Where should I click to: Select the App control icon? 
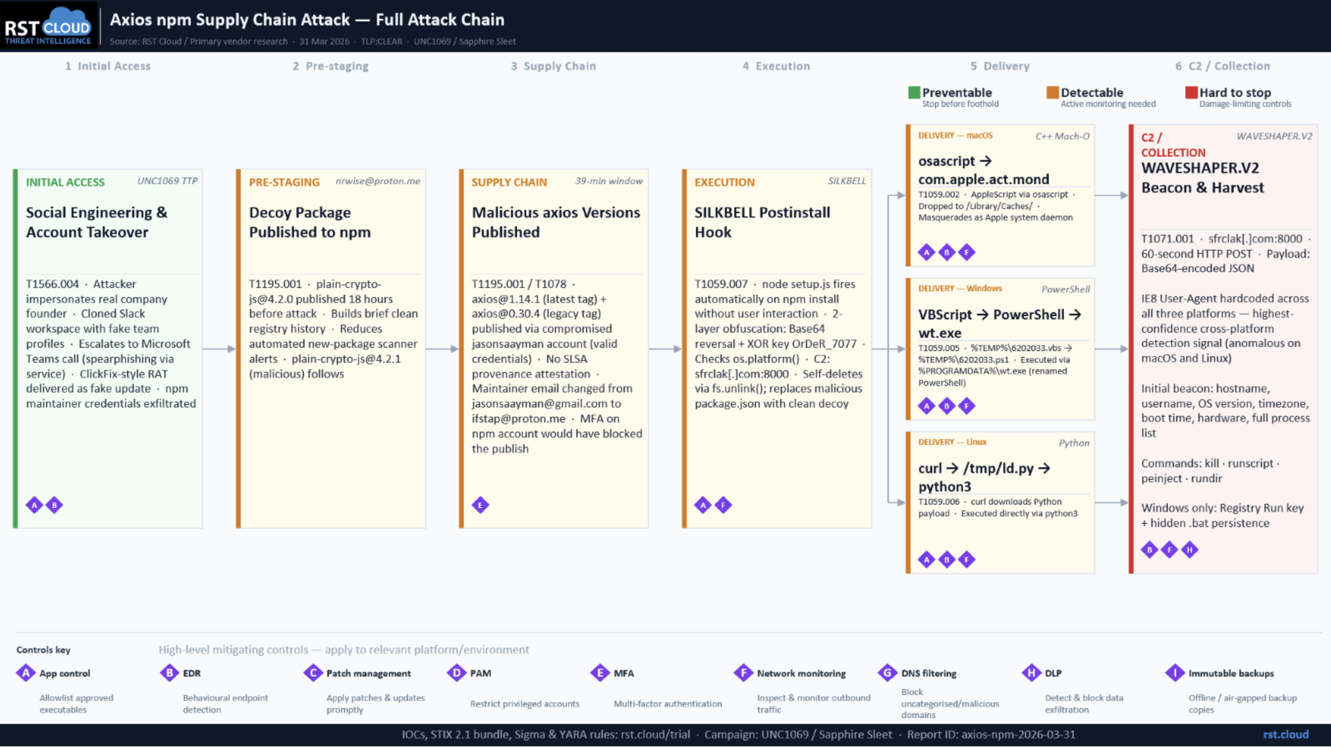pyautogui.click(x=25, y=673)
